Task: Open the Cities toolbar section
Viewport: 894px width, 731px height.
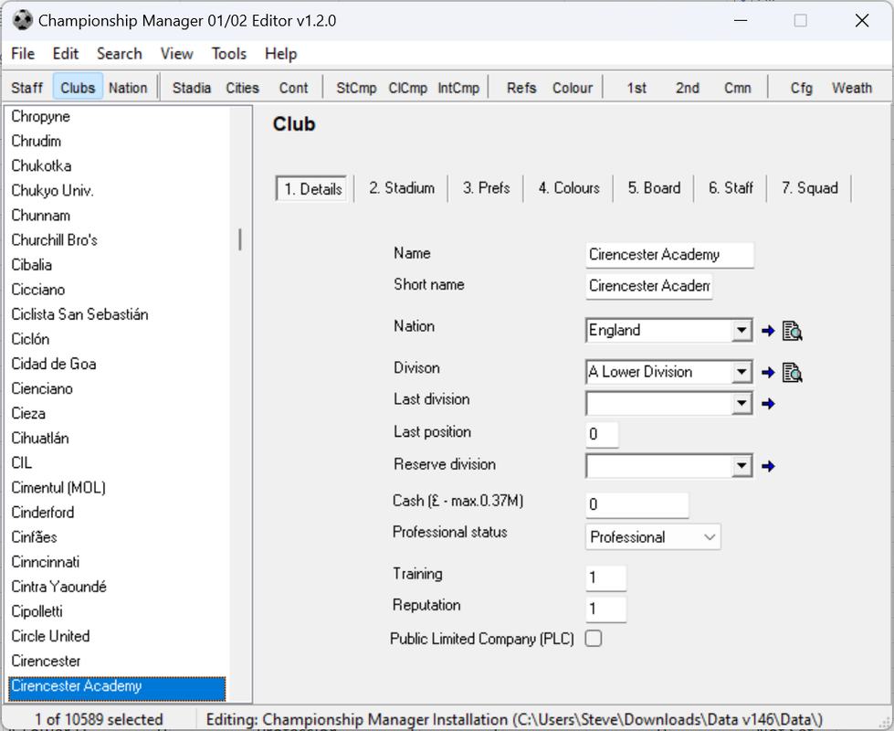Action: (x=242, y=88)
